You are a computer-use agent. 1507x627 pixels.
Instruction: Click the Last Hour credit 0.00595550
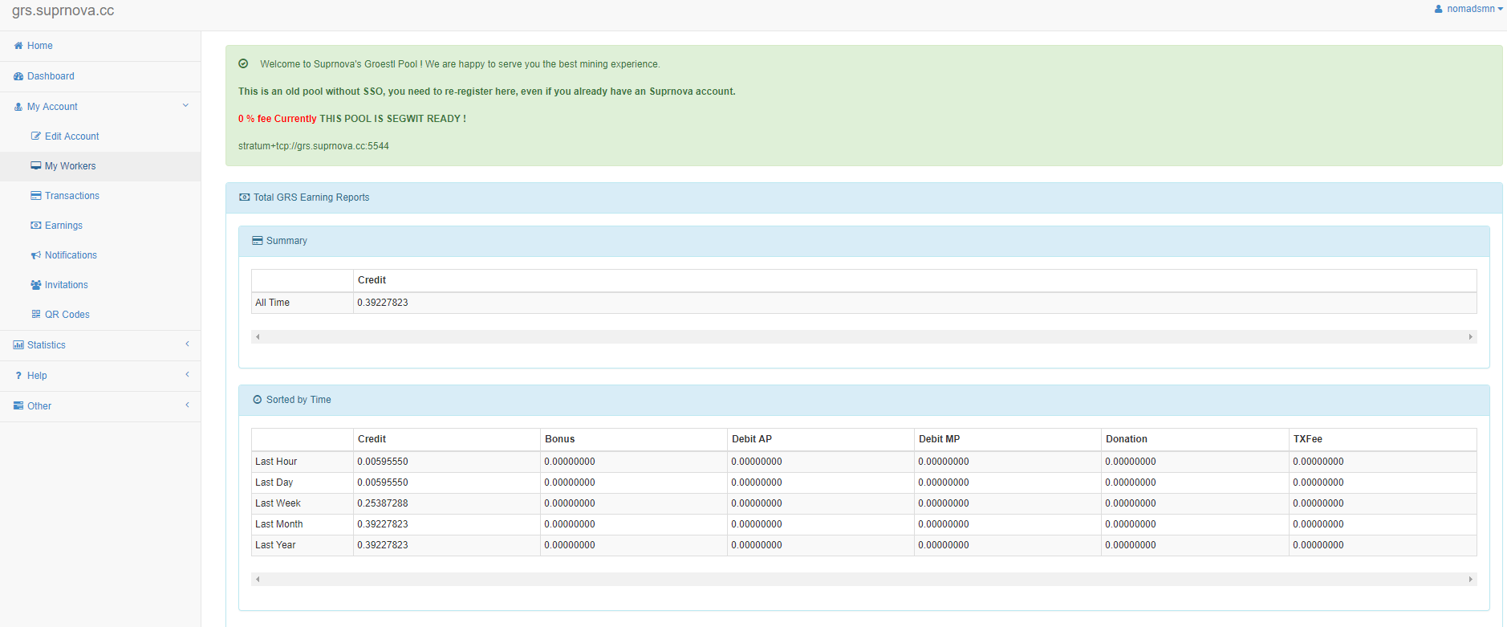point(383,462)
